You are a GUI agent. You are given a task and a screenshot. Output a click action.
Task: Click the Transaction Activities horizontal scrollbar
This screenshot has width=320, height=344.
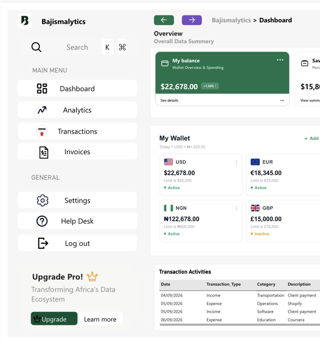[x=240, y=325]
